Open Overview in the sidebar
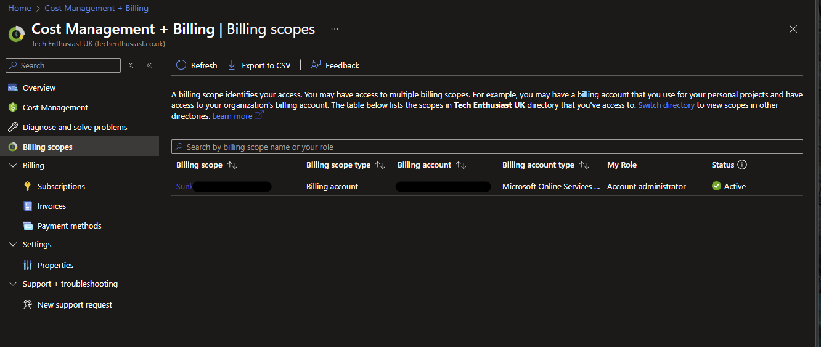The width and height of the screenshot is (821, 347). click(x=80, y=88)
